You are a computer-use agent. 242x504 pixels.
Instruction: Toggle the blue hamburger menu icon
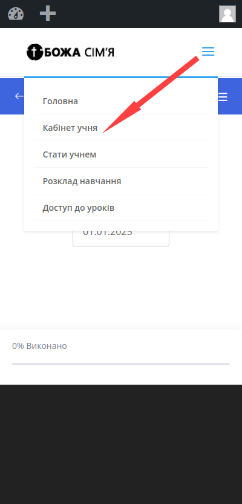[x=208, y=51]
